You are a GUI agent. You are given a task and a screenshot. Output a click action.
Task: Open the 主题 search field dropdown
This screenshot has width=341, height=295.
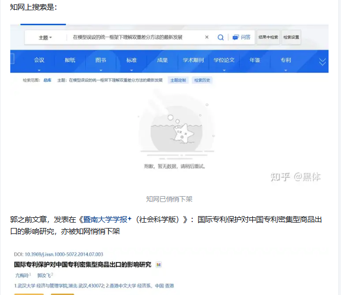[45, 38]
